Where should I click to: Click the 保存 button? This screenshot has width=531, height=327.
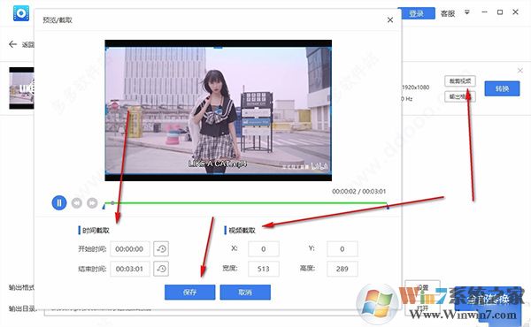click(x=189, y=293)
